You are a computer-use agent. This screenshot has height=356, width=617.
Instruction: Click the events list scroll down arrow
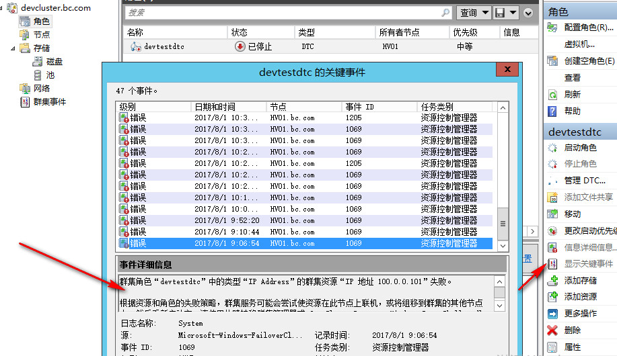click(503, 246)
